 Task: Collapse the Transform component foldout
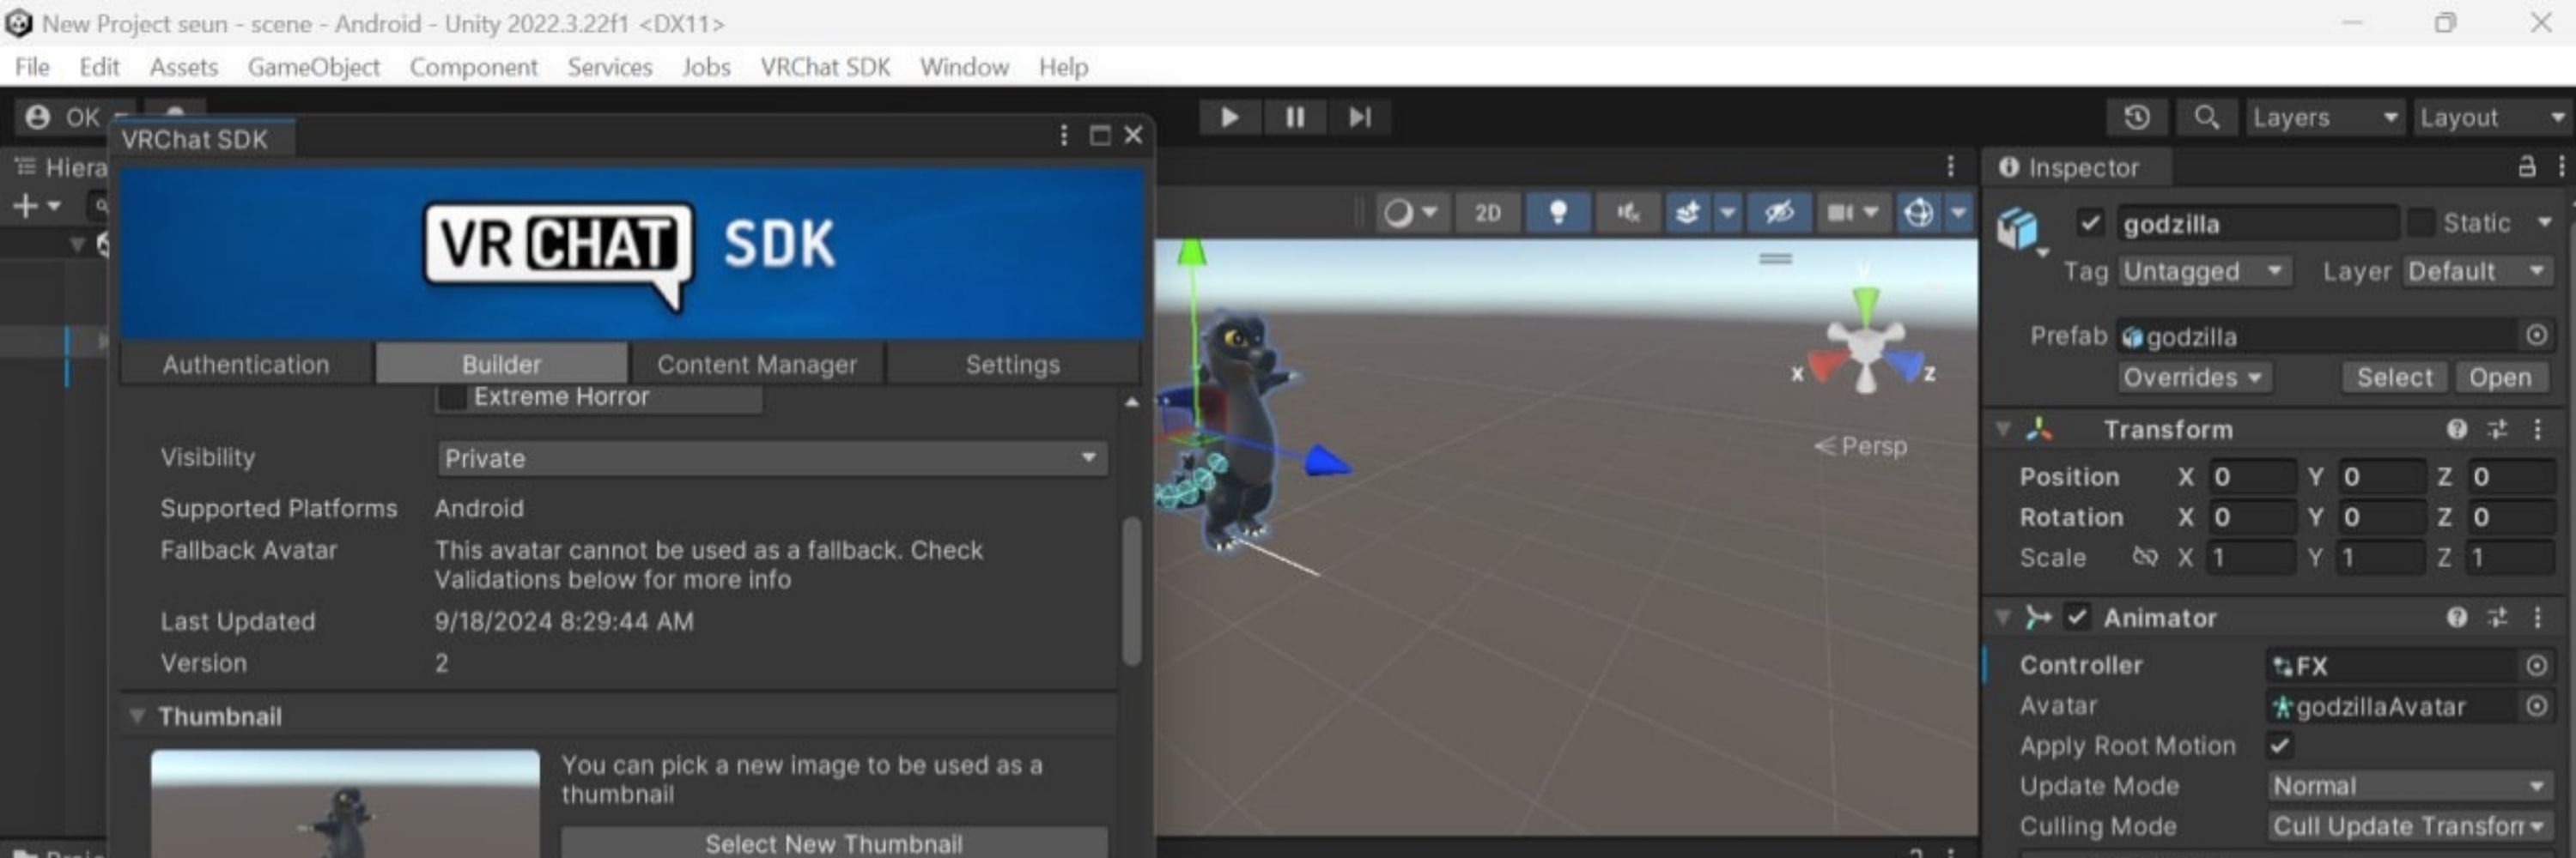click(2003, 430)
